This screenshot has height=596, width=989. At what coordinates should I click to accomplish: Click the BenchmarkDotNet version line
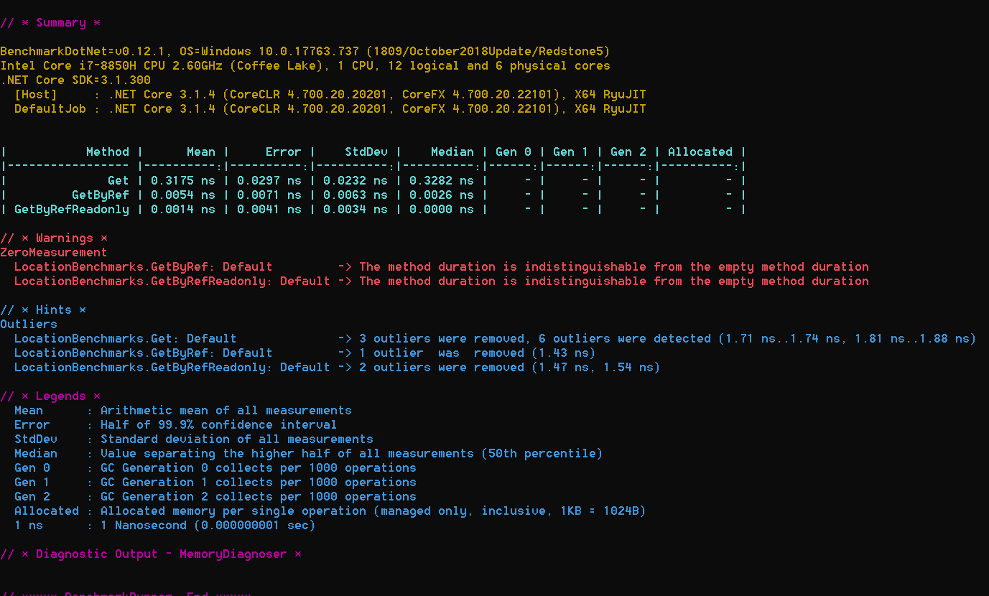305,52
